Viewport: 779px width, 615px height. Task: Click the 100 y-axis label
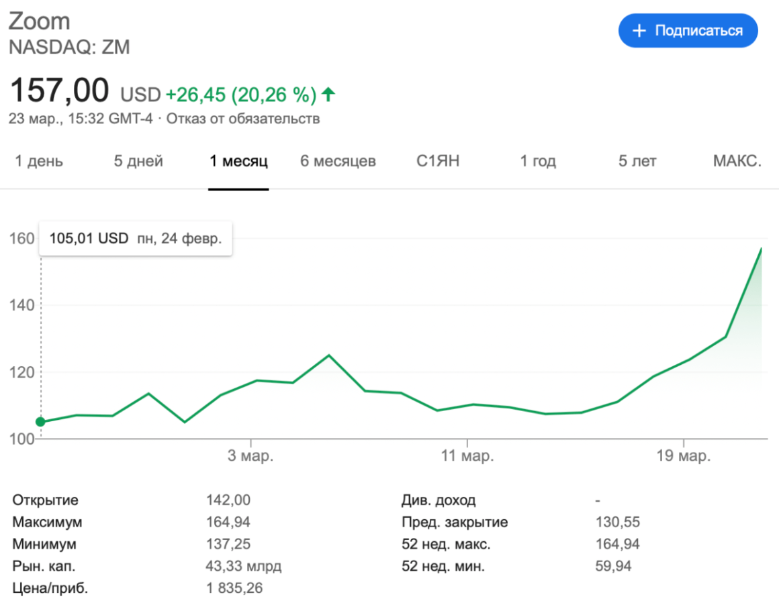tap(22, 439)
